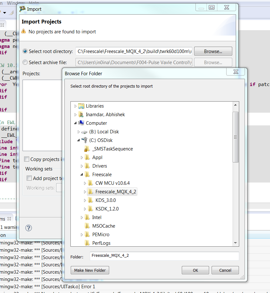Click the root directory path field
Image resolution: width=270 pixels, height=293 pixels.
(x=134, y=51)
